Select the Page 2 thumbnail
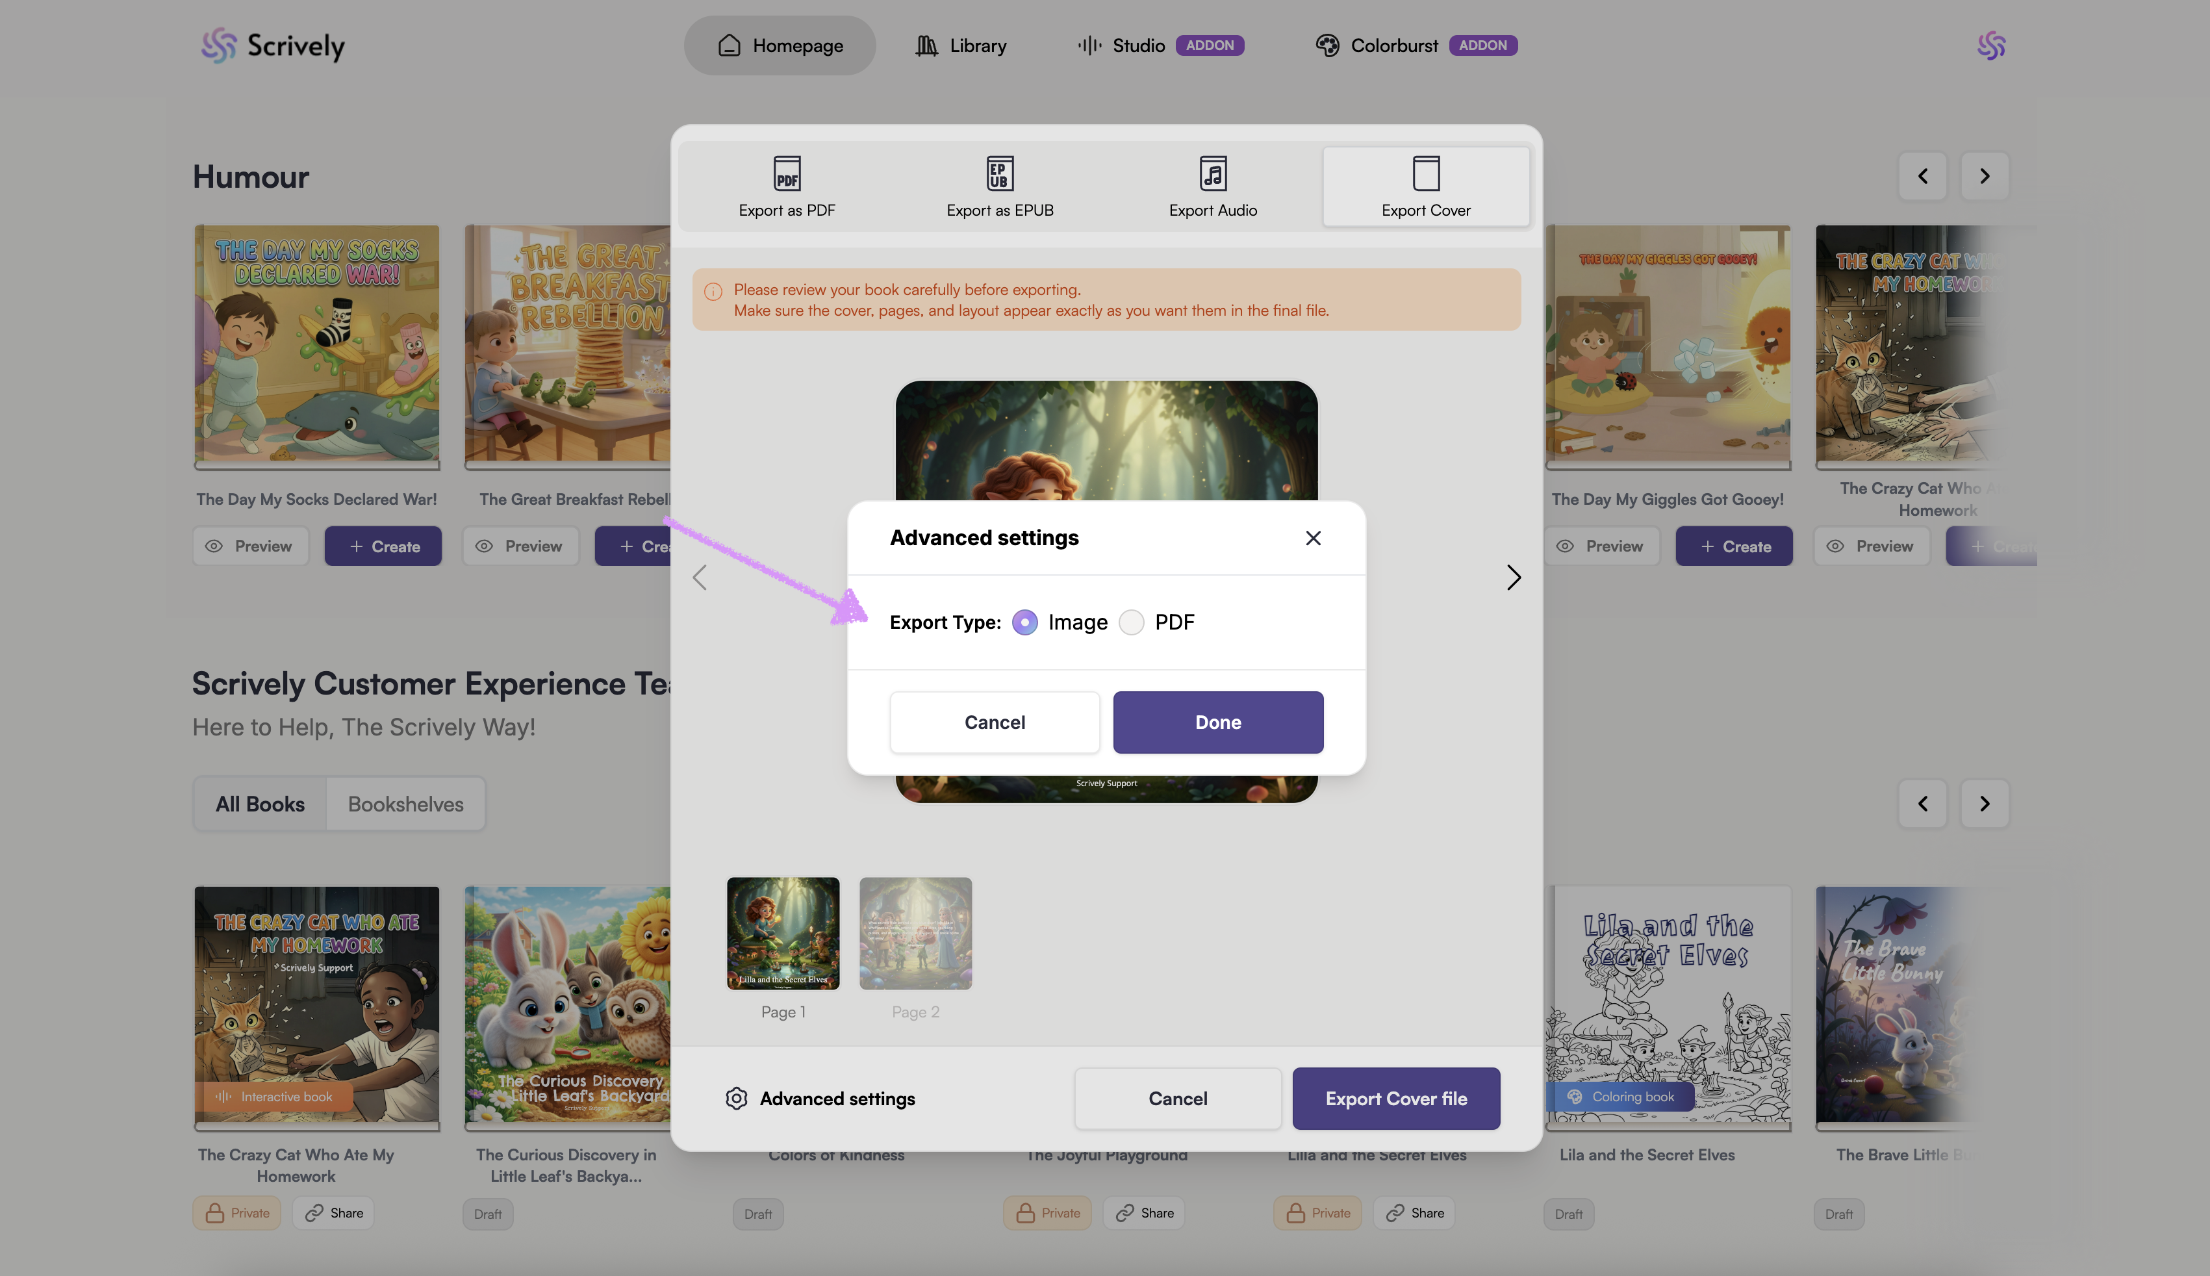Viewport: 2210px width, 1276px height. pyautogui.click(x=915, y=934)
